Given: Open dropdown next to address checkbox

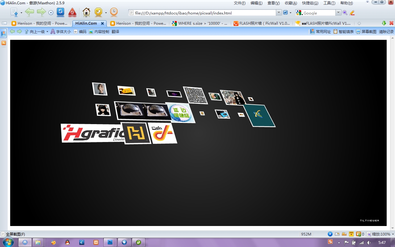Looking at the screenshot, I should [x=290, y=13].
